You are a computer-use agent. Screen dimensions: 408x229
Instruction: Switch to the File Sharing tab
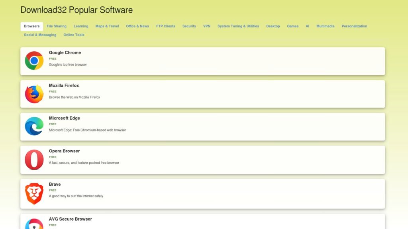tap(57, 26)
